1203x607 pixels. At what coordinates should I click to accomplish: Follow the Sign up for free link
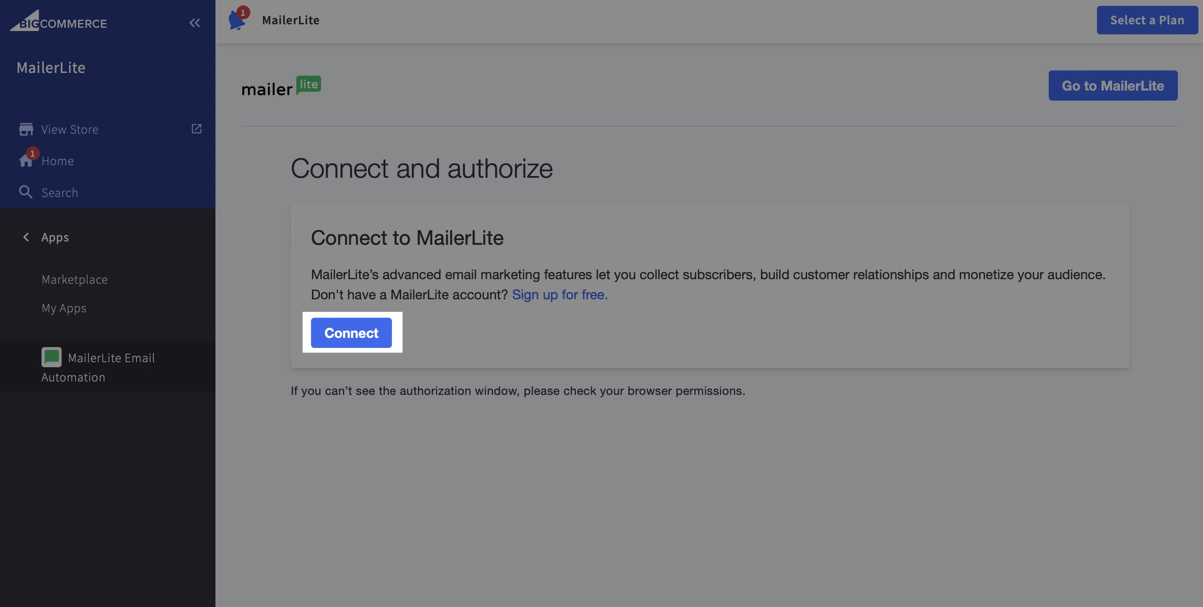pyautogui.click(x=560, y=295)
